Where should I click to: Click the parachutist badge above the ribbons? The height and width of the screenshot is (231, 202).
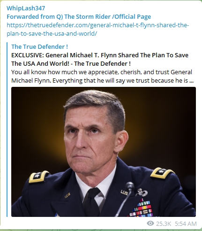pos(142,192)
